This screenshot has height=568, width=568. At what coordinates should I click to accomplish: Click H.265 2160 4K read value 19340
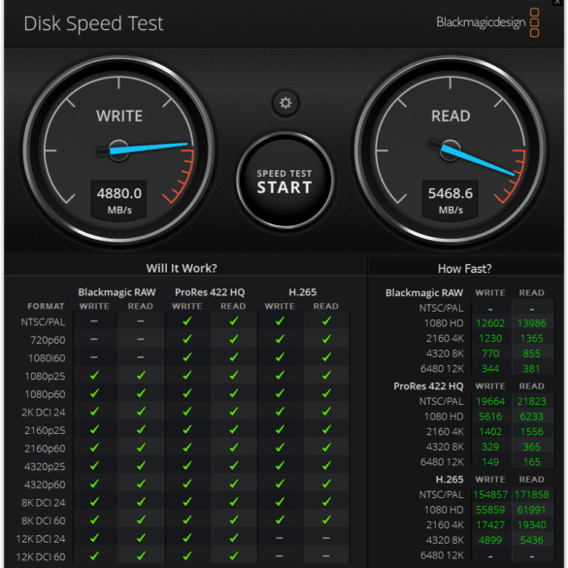click(x=531, y=525)
